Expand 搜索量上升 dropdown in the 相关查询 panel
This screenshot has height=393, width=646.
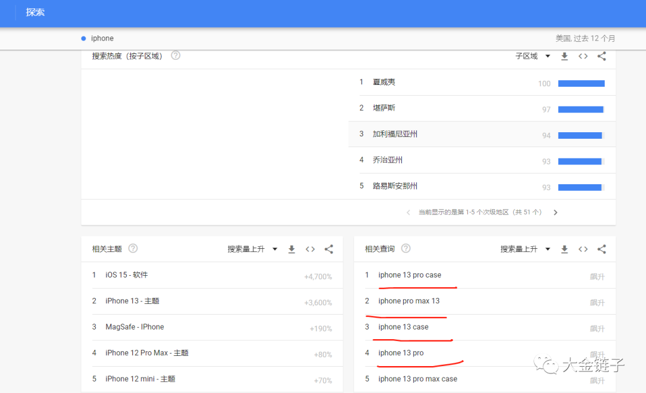tap(525, 249)
